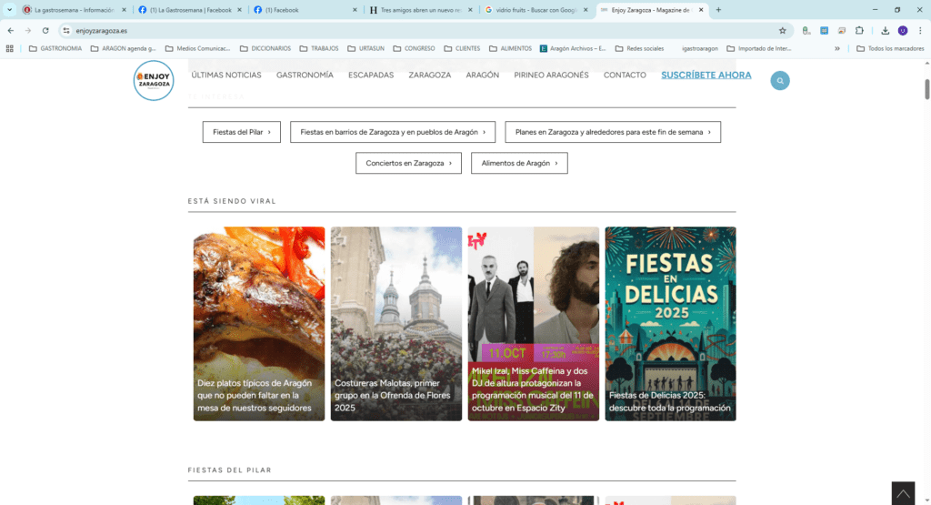This screenshot has height=505, width=931.
Task: Open the ÚLTIMAS NOTICIAS menu
Action: (226, 75)
